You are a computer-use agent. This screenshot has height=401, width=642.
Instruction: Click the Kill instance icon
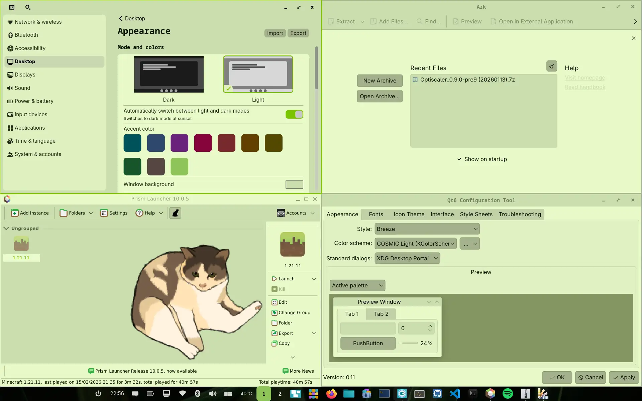[x=275, y=289]
